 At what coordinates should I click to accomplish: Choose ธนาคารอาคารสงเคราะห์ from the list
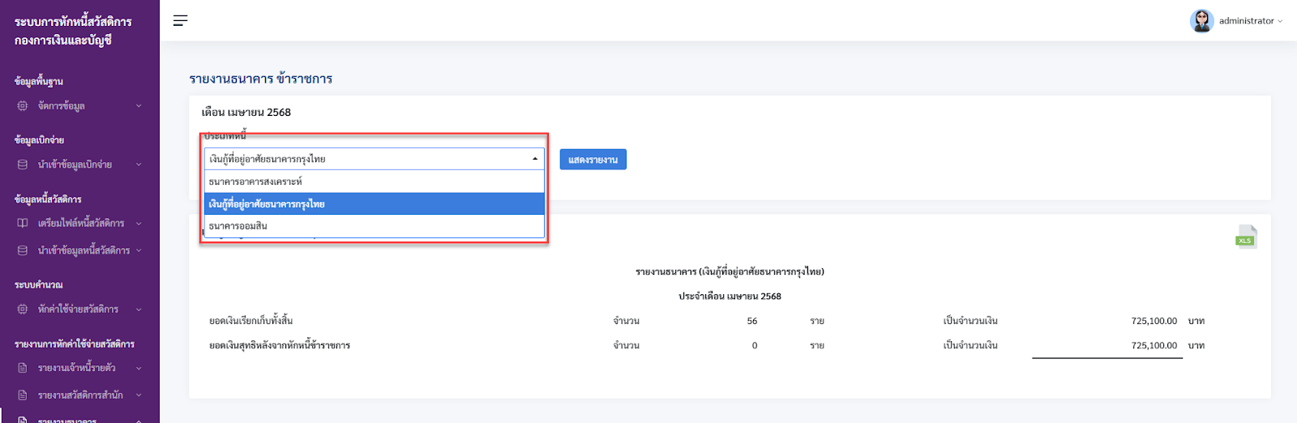[x=374, y=182]
